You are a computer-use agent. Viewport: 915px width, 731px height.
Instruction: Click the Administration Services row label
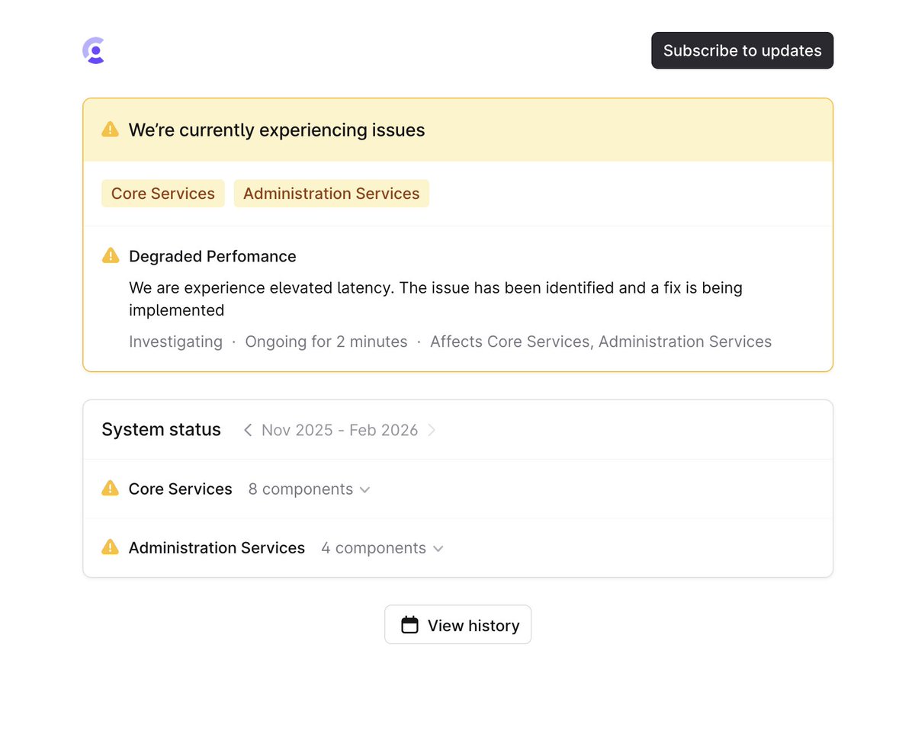tap(217, 548)
